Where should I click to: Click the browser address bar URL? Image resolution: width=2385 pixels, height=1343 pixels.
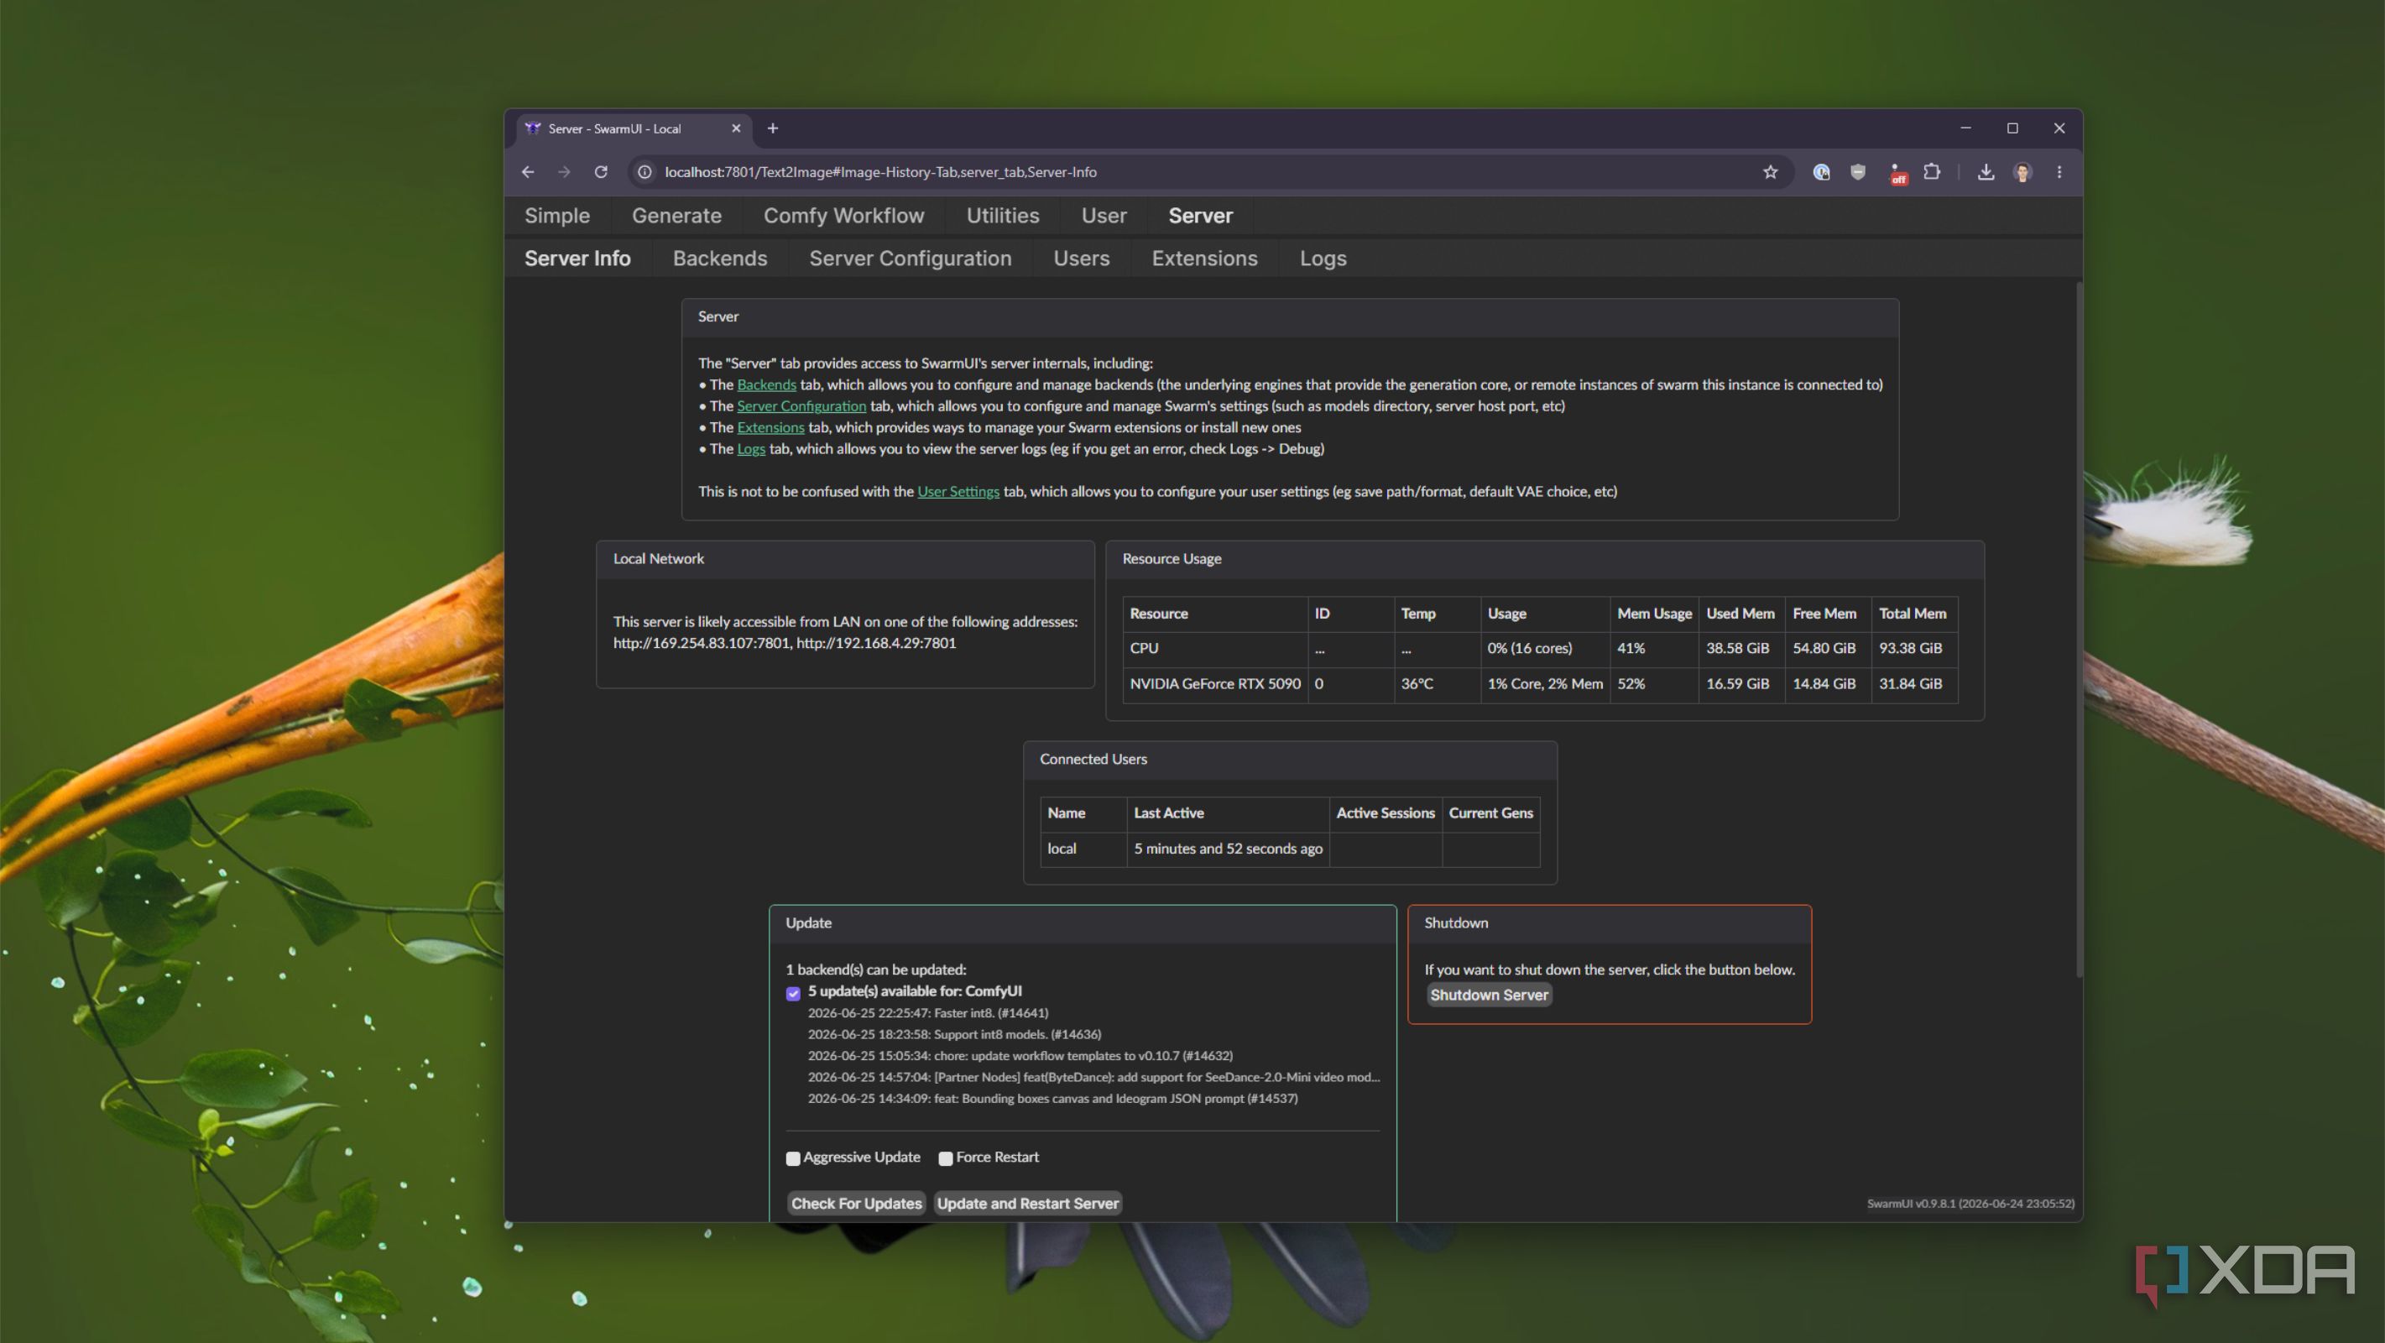pos(880,172)
